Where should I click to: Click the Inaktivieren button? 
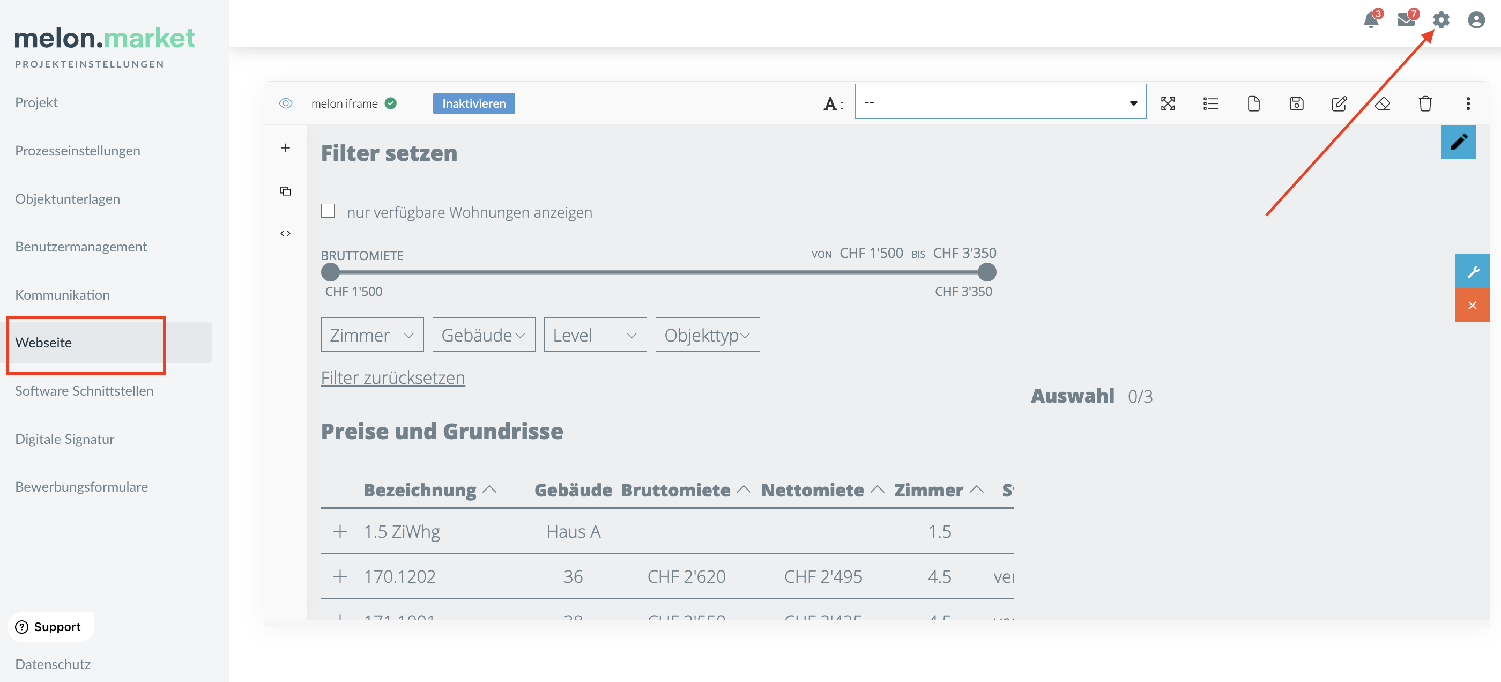pos(473,104)
